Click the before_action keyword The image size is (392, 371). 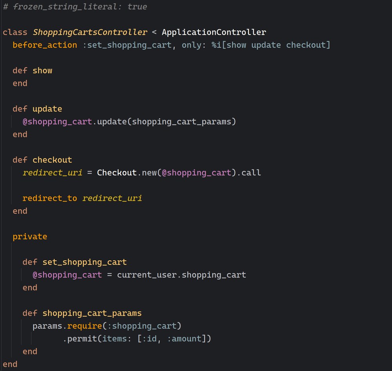[x=45, y=45]
